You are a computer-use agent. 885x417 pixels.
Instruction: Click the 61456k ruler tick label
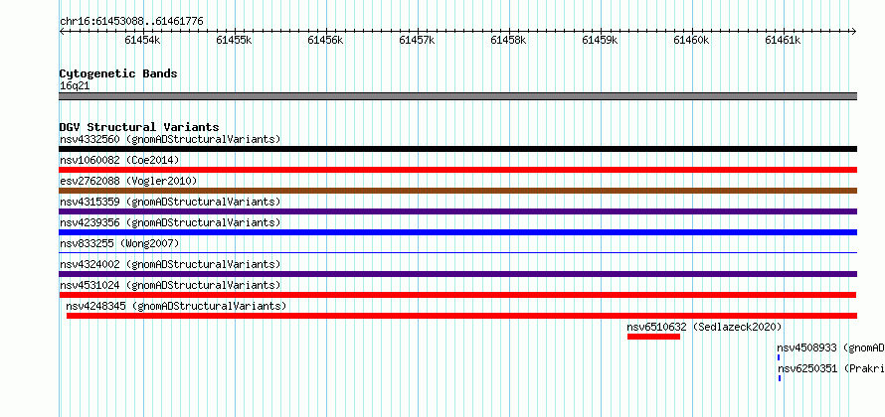326,40
